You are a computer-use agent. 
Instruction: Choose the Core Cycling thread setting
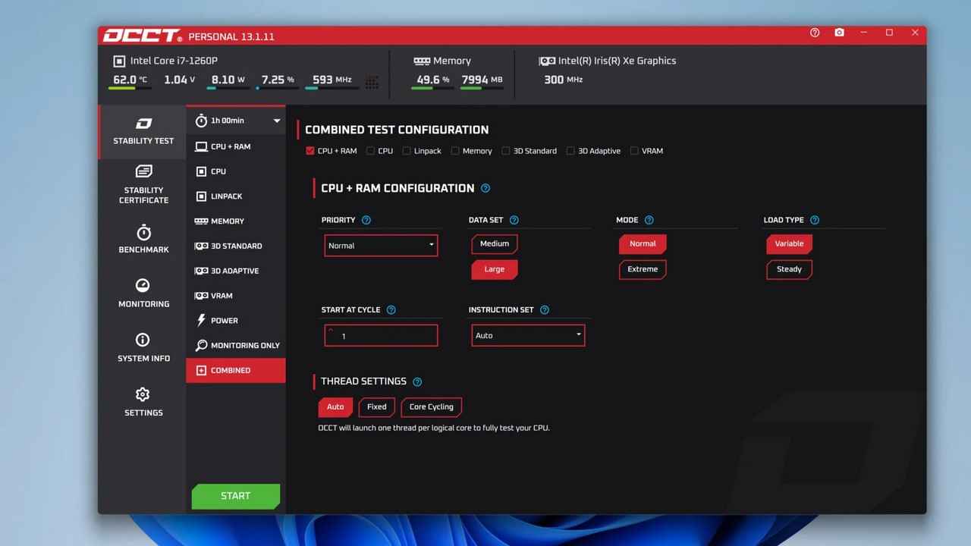click(431, 407)
